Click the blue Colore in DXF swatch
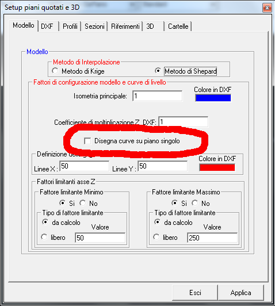This screenshot has width=275, height=306. 213,98
